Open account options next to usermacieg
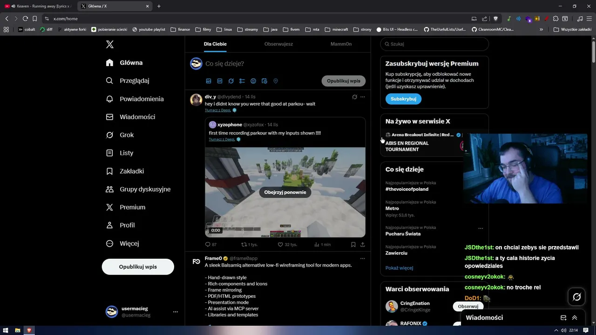This screenshot has width=596, height=335. pos(176,312)
